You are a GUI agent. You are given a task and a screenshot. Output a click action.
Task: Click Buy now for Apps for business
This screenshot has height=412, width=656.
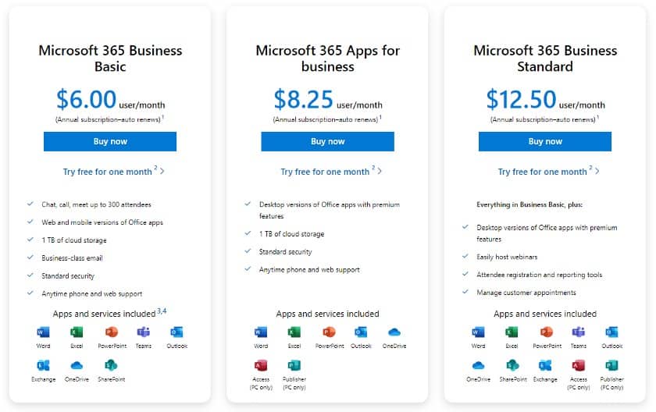pyautogui.click(x=327, y=141)
